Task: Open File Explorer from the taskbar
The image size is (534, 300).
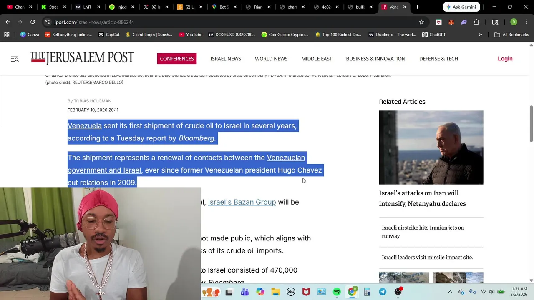Action: (x=275, y=292)
